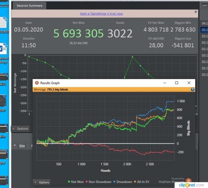208x188 pixels.
Task: Open the text document icon on desktop
Action: (x=4, y=22)
